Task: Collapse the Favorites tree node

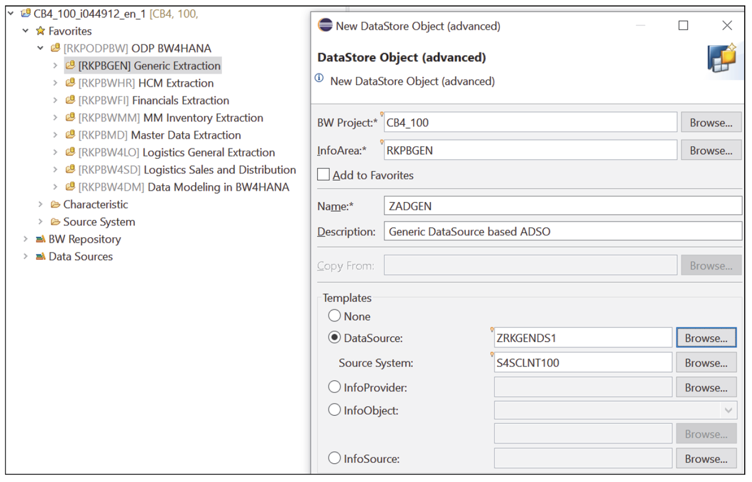Action: [x=25, y=31]
